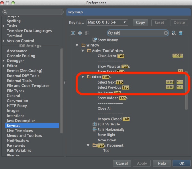Select the Split Vertically action

[108, 124]
